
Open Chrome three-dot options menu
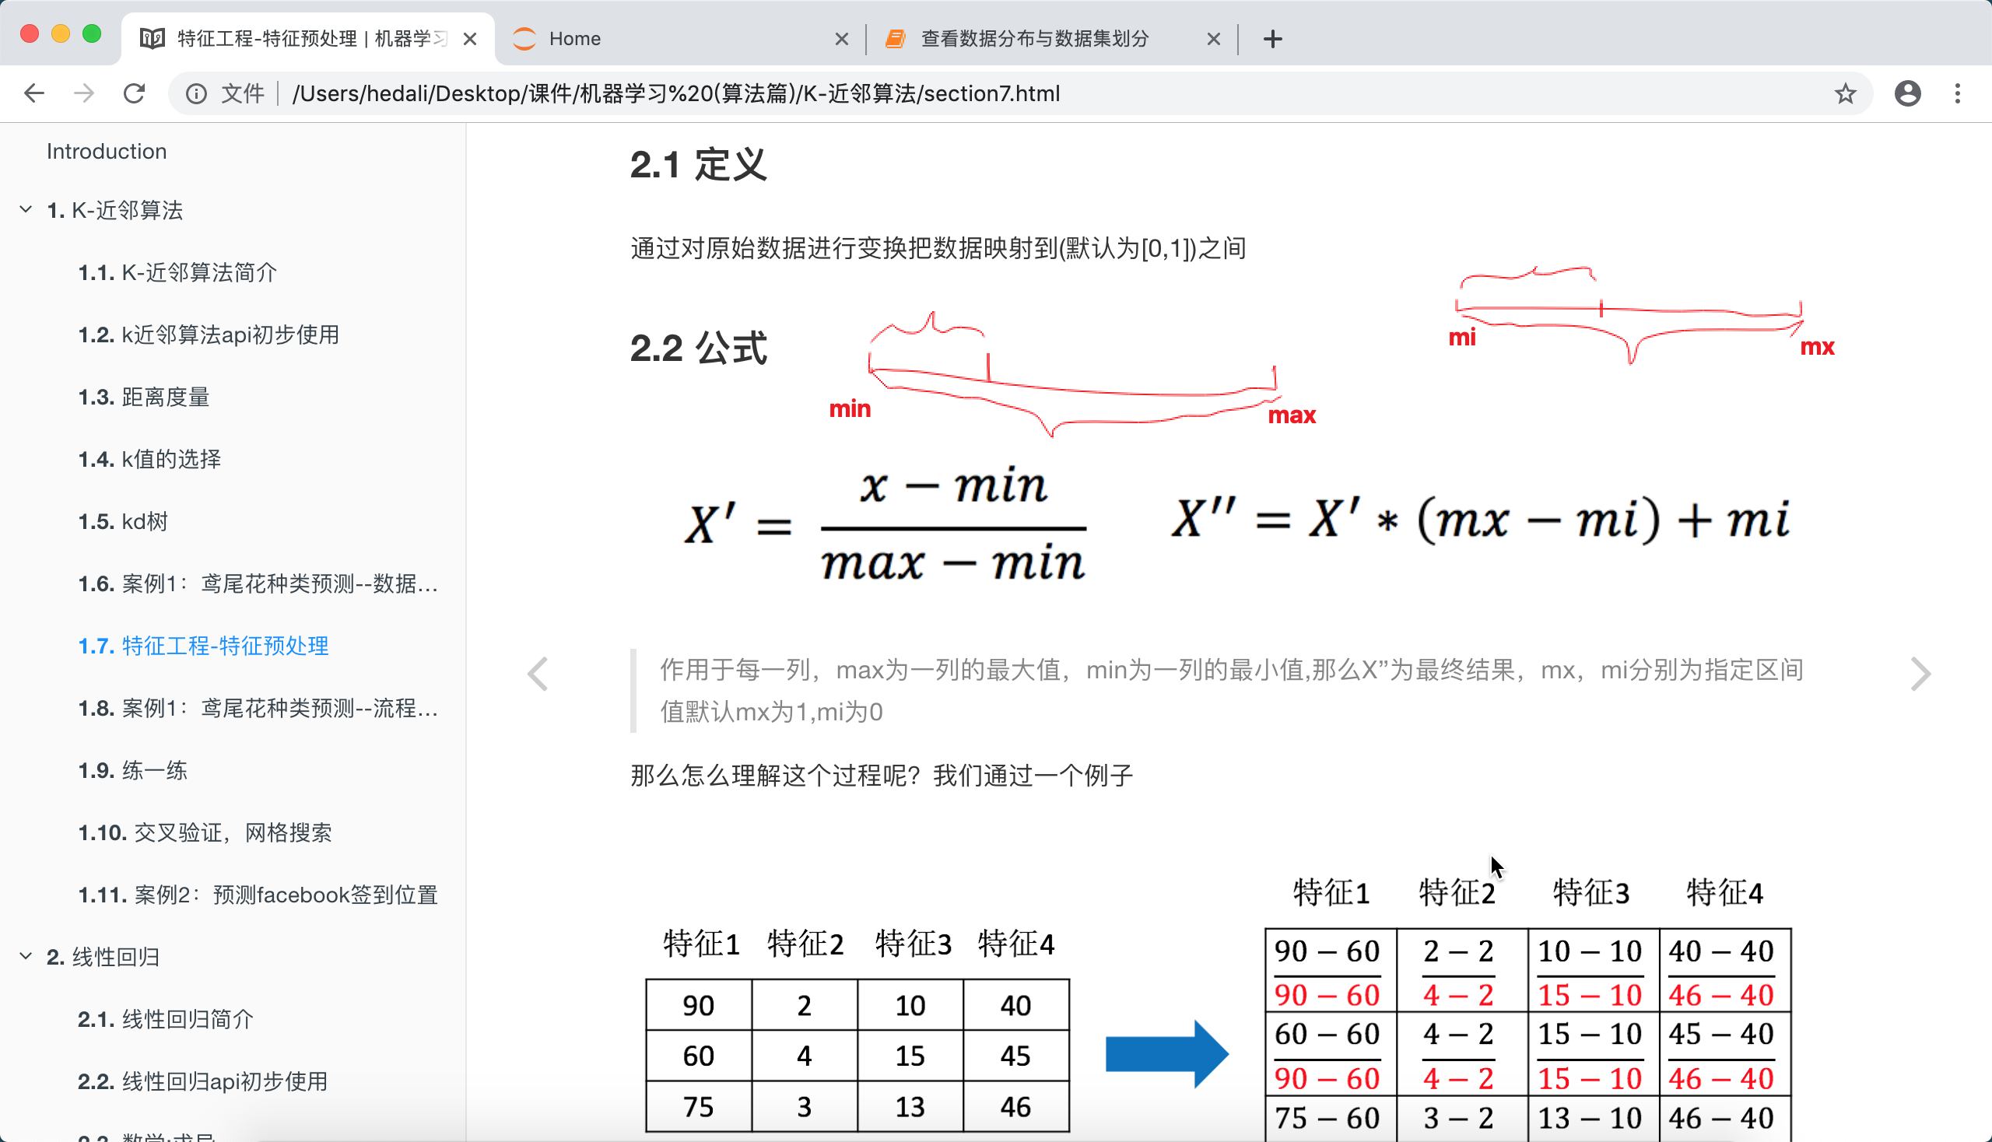tap(1958, 94)
